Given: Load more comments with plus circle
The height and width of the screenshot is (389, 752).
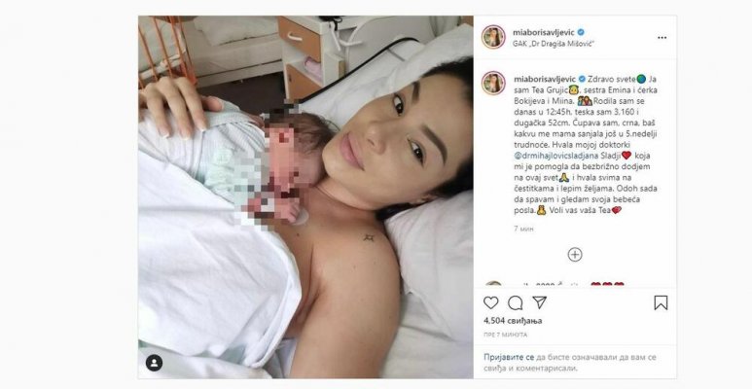Looking at the screenshot, I should click(575, 255).
